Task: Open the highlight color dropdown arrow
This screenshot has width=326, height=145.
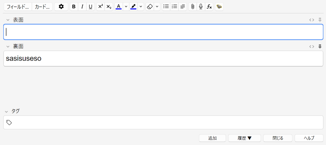Action: tap(141, 7)
